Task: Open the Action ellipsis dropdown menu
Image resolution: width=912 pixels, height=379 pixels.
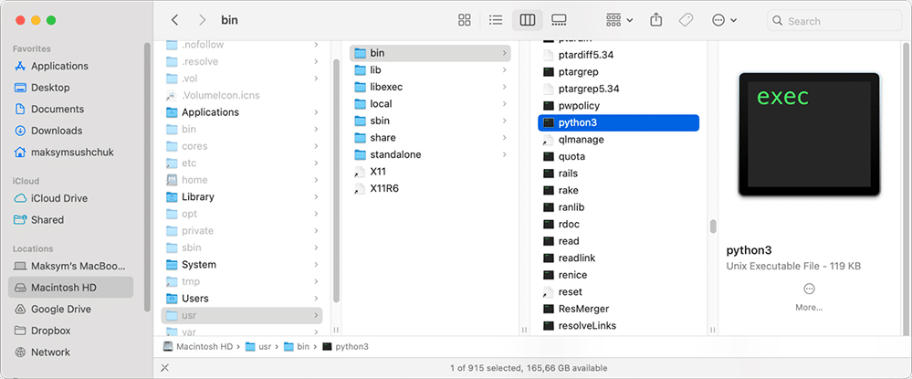Action: [x=724, y=20]
